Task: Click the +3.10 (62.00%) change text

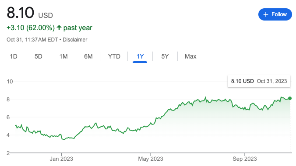Action: point(31,28)
